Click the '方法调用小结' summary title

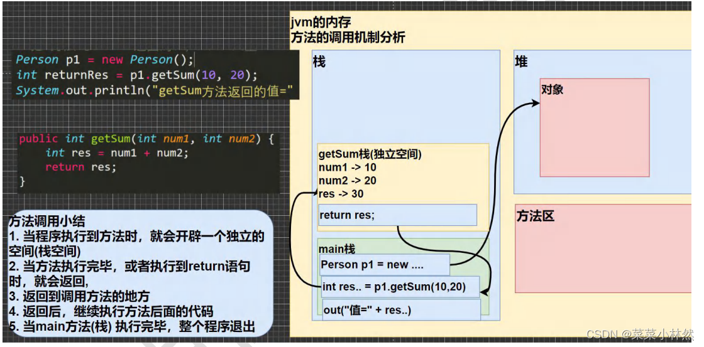point(47,221)
